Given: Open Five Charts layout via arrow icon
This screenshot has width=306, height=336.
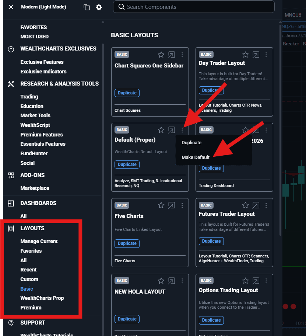Looking at the screenshot, I should [x=171, y=205].
